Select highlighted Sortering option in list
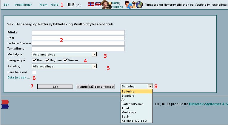228x125 pixels. tap(137, 91)
